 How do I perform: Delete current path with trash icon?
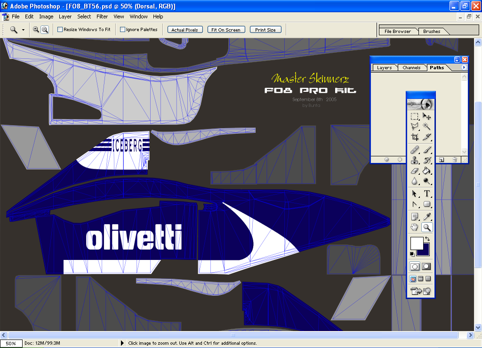(455, 160)
